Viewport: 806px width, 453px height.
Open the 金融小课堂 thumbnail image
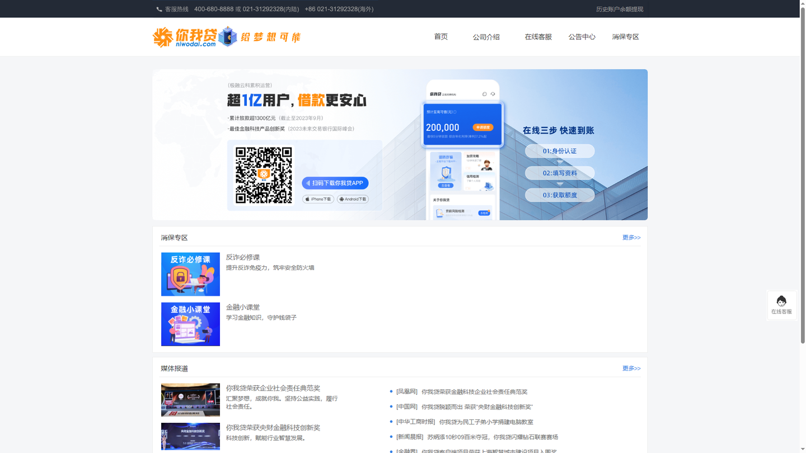point(190,324)
